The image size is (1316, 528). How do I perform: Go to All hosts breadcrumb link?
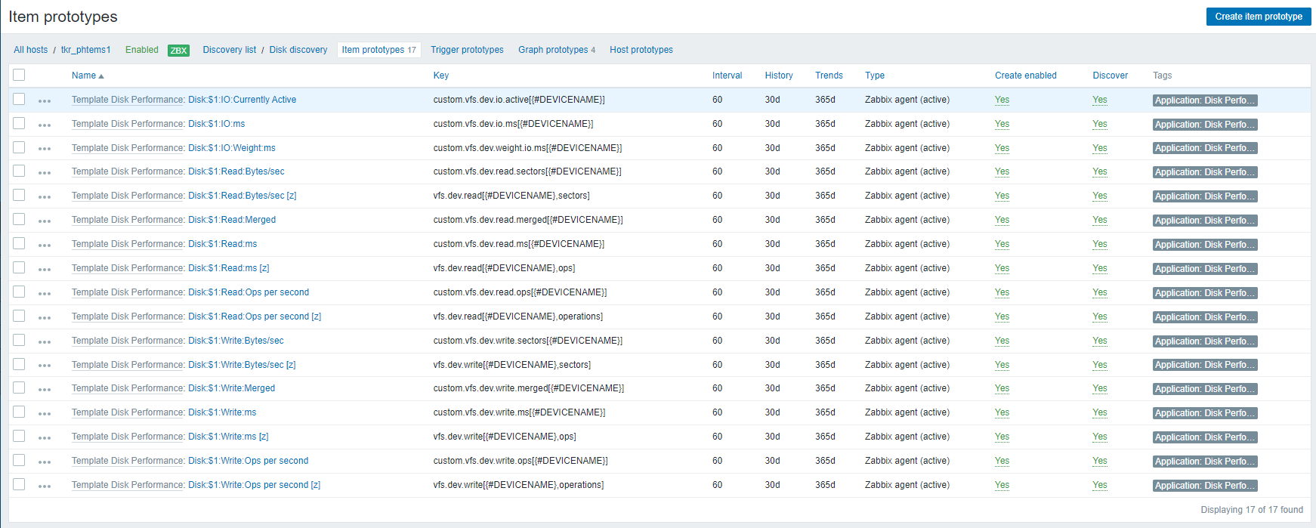pos(30,50)
